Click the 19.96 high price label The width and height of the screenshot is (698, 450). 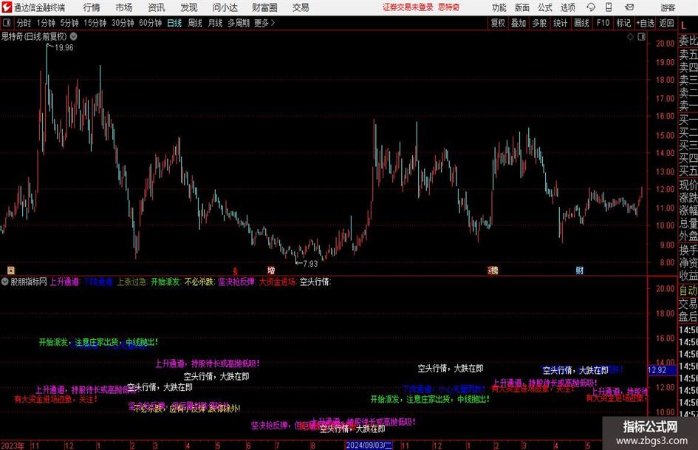tap(64, 48)
